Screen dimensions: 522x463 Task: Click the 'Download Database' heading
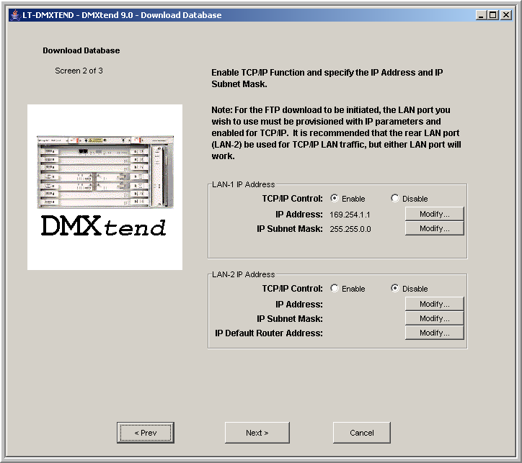(x=81, y=50)
